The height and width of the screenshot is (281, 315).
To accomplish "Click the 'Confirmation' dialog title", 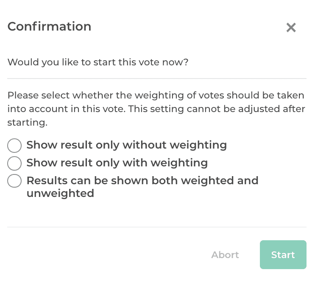I will coord(49,27).
